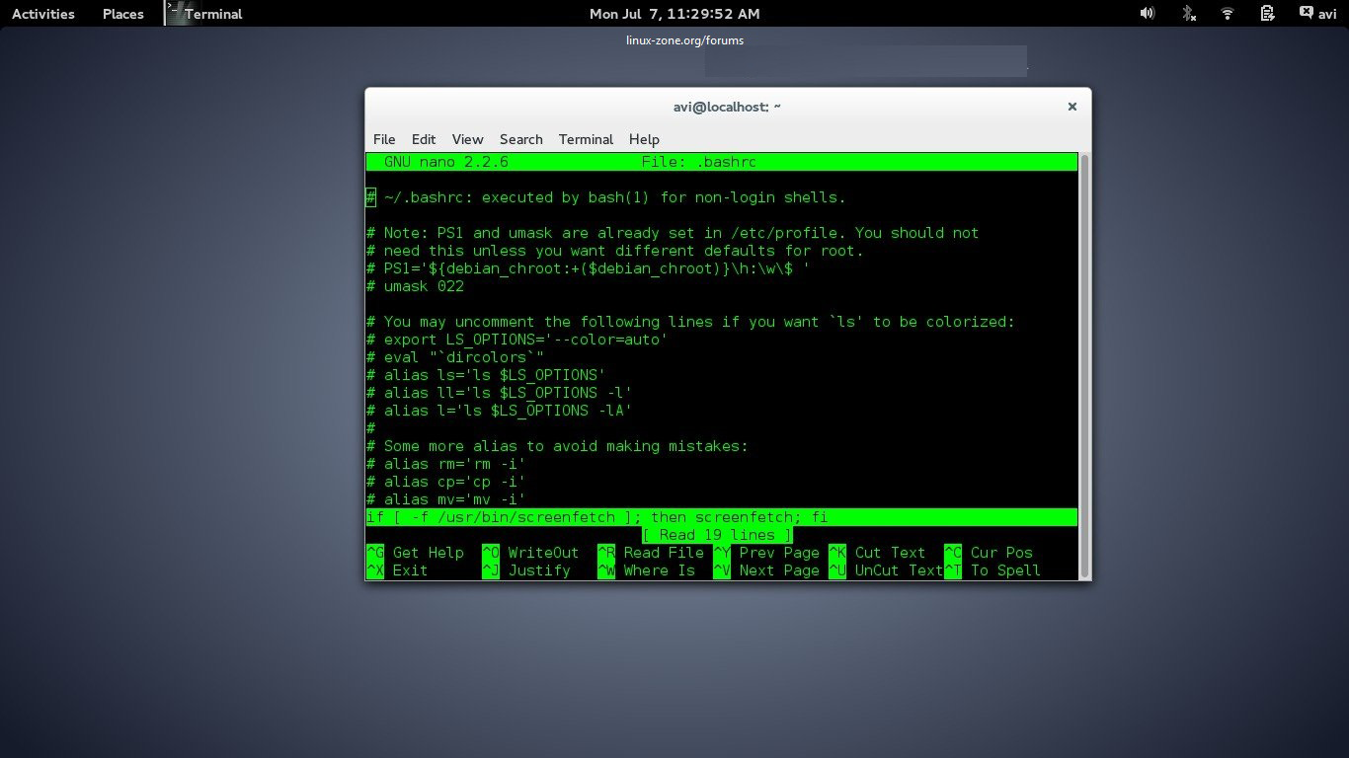The width and height of the screenshot is (1349, 758).
Task: Open the View menu
Action: 467,139
